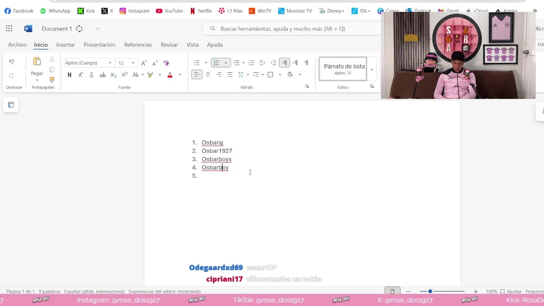Open numbered list style dropdown arrow
The image size is (544, 306).
tap(226, 63)
